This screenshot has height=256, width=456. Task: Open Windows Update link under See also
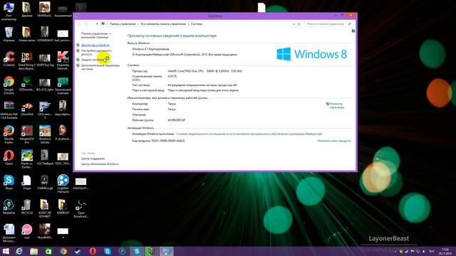click(x=100, y=164)
